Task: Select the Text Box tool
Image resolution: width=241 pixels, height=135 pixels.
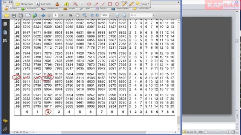Action: coord(82,4)
